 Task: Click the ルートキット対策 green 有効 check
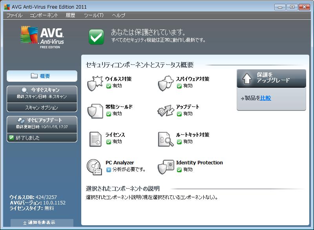[179, 142]
